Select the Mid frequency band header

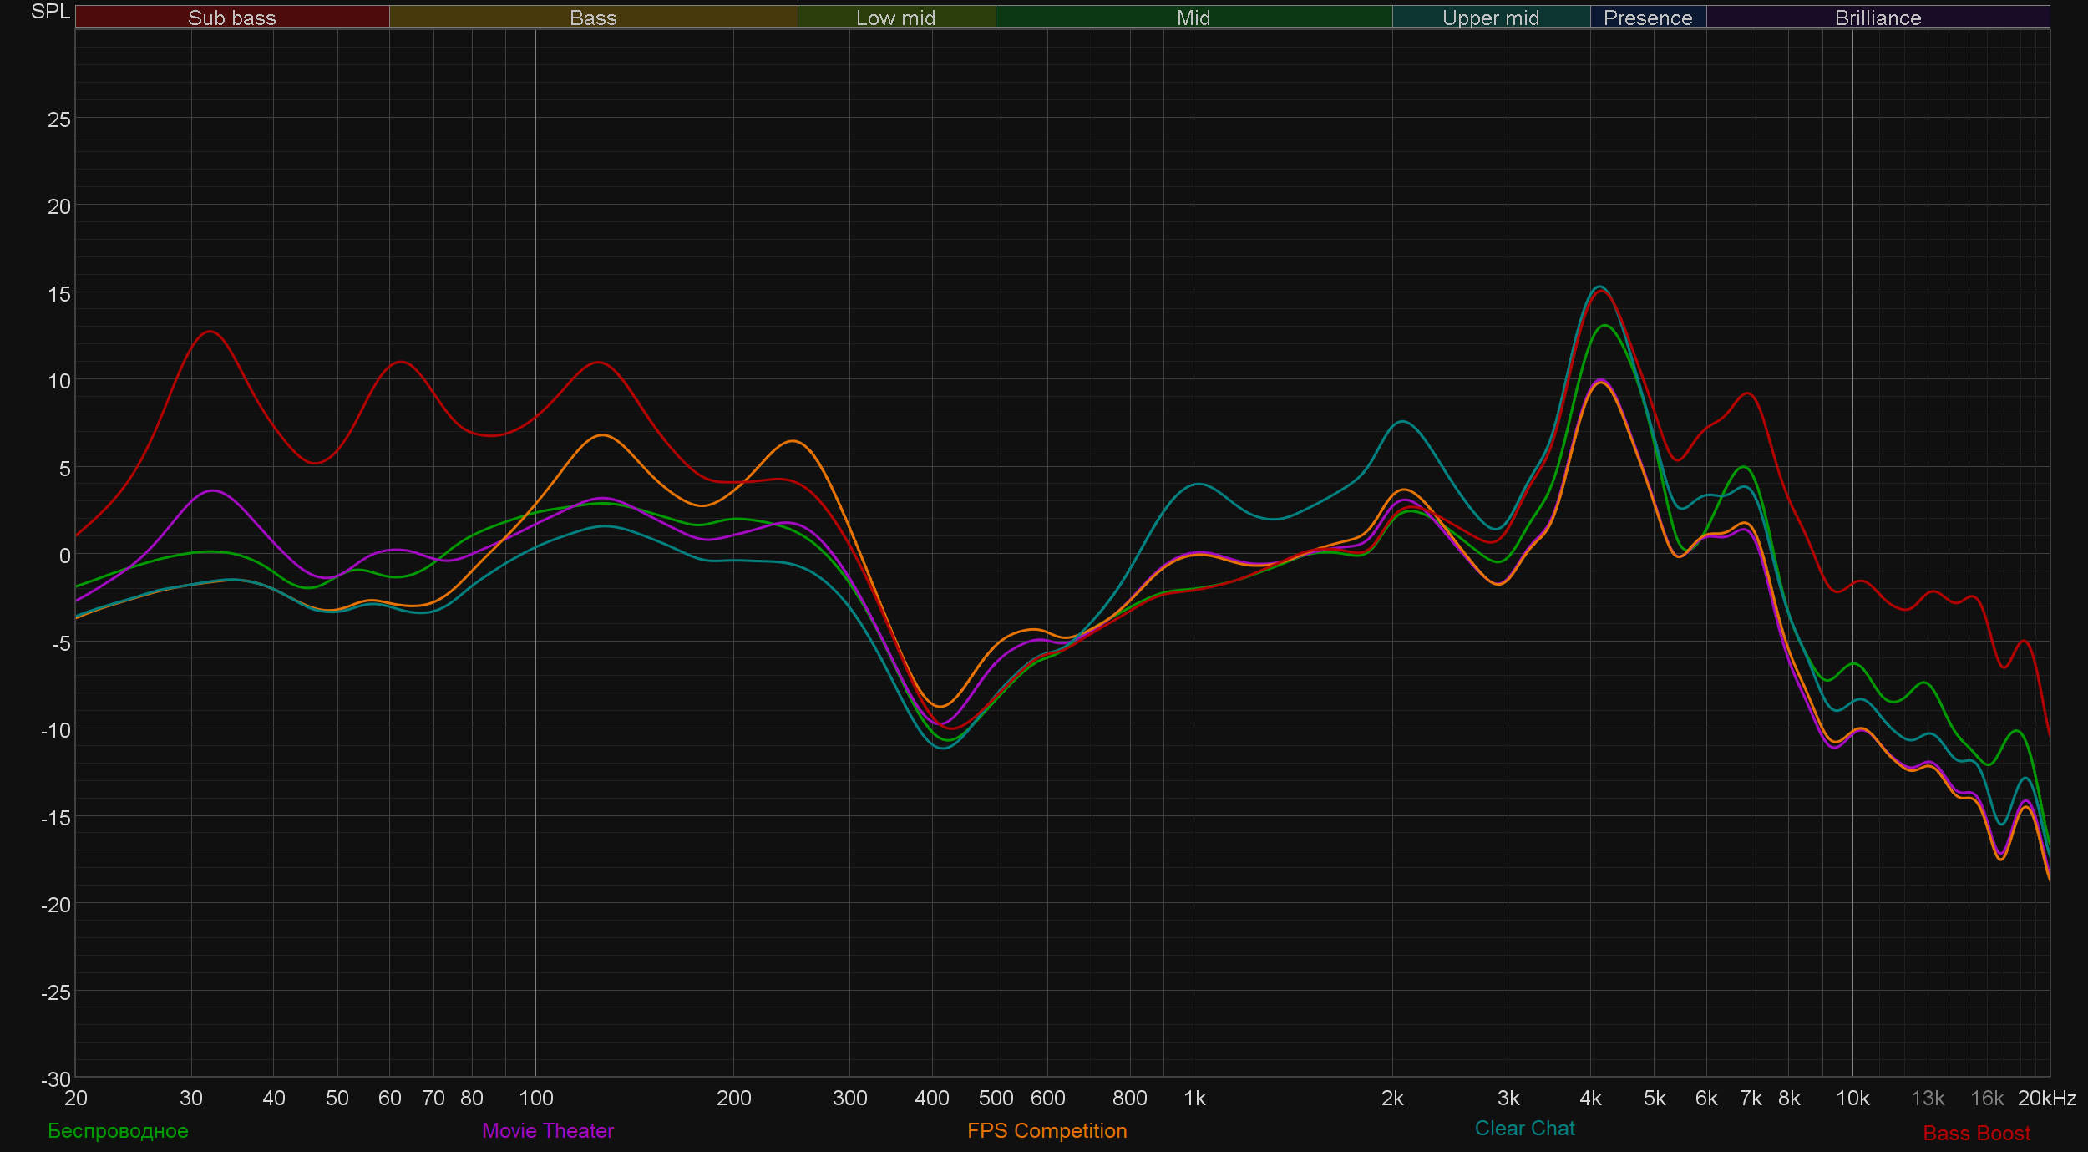[1193, 18]
